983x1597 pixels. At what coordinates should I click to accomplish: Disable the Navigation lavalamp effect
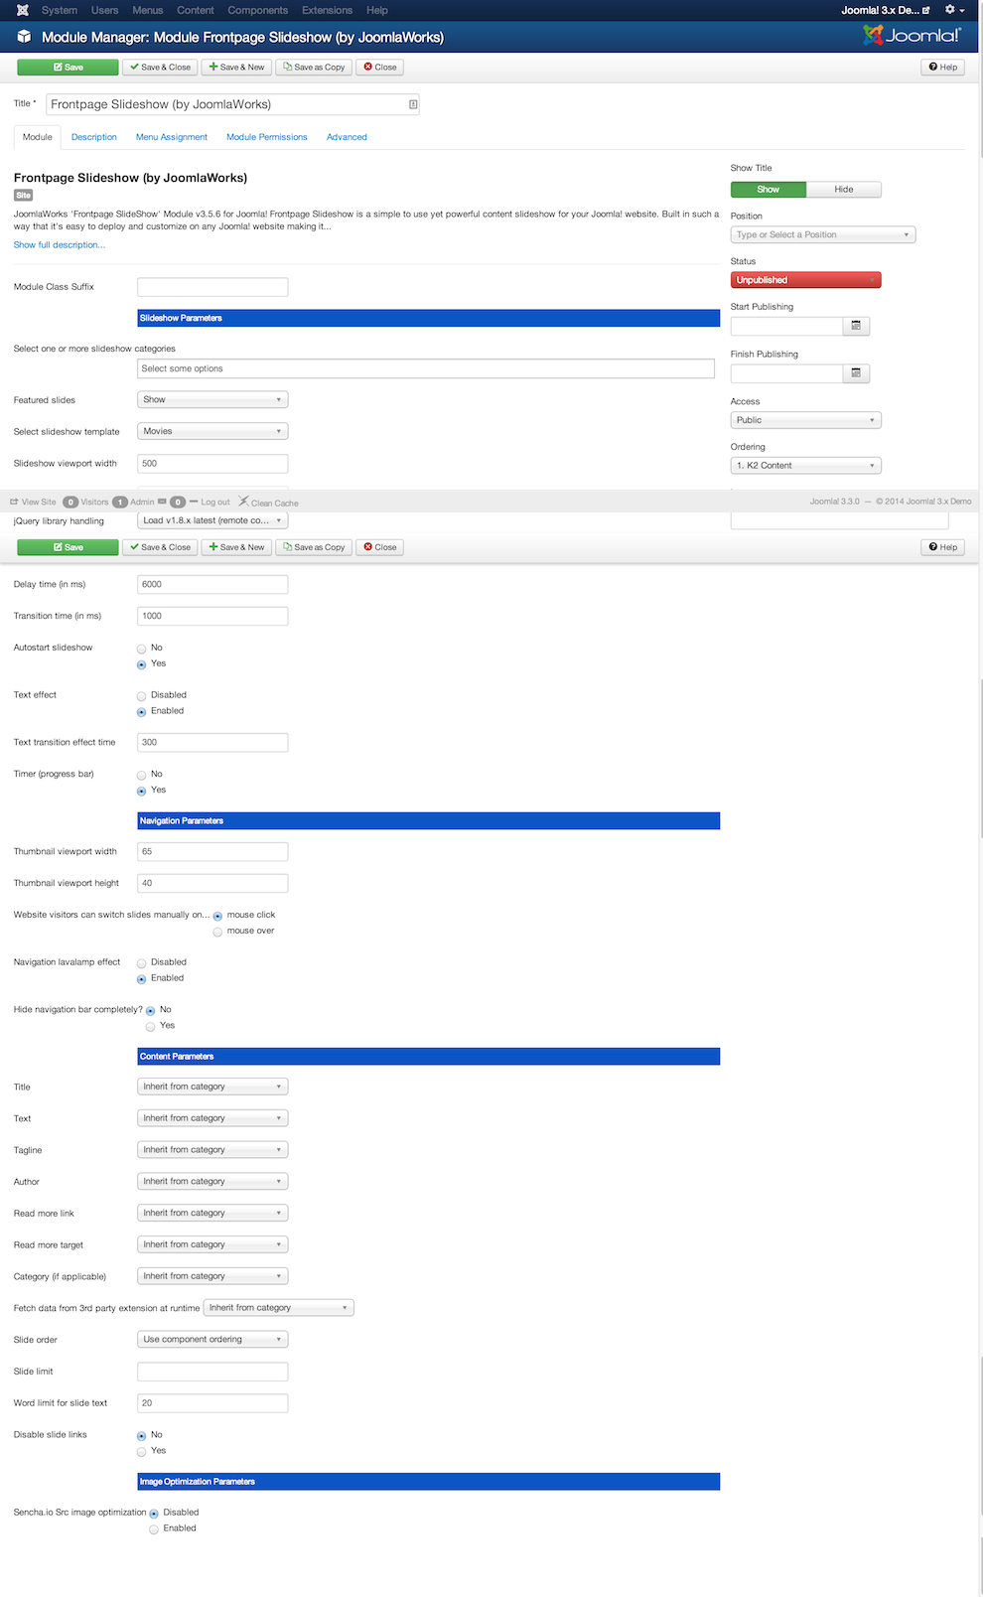142,963
